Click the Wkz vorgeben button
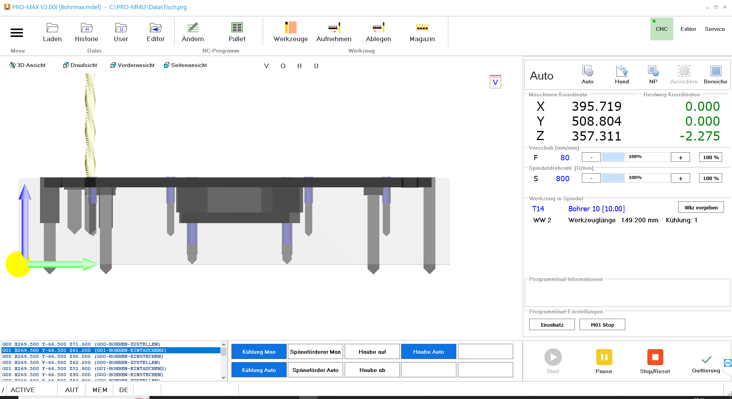The width and height of the screenshot is (732, 399). tap(701, 207)
